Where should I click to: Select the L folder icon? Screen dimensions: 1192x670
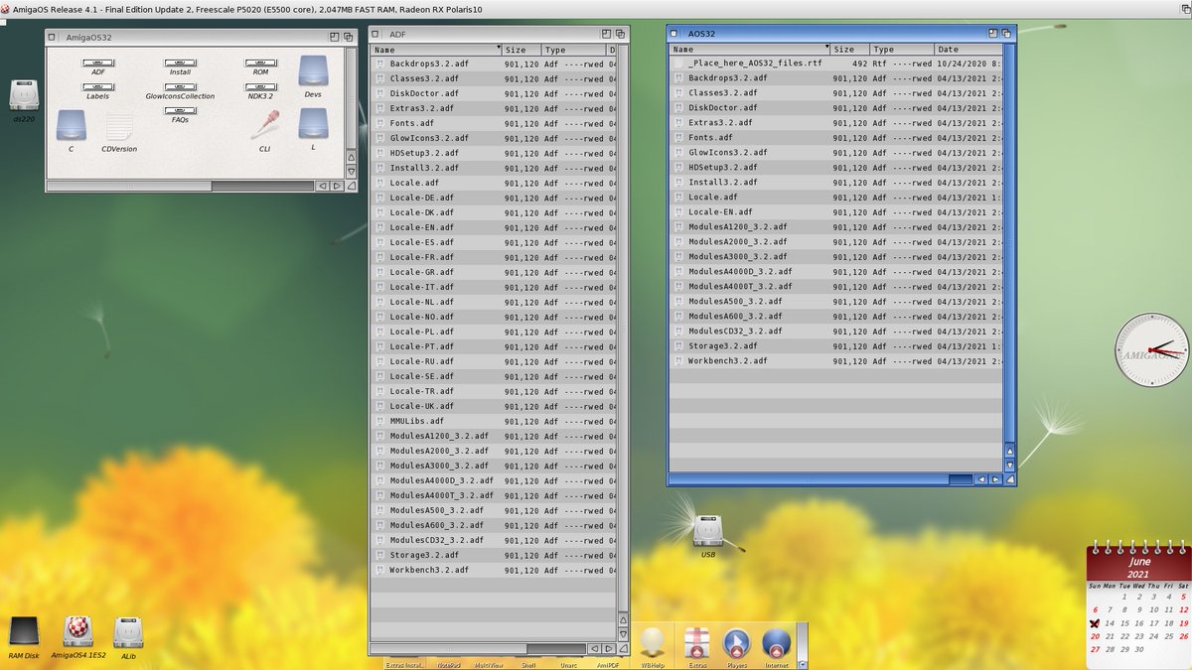click(313, 123)
